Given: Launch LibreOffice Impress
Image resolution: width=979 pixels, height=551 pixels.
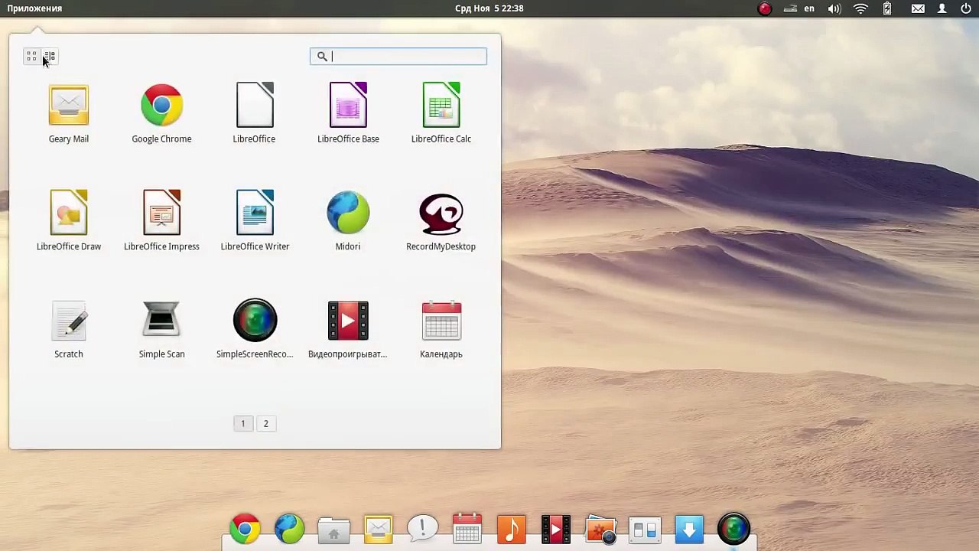Looking at the screenshot, I should pos(161,221).
